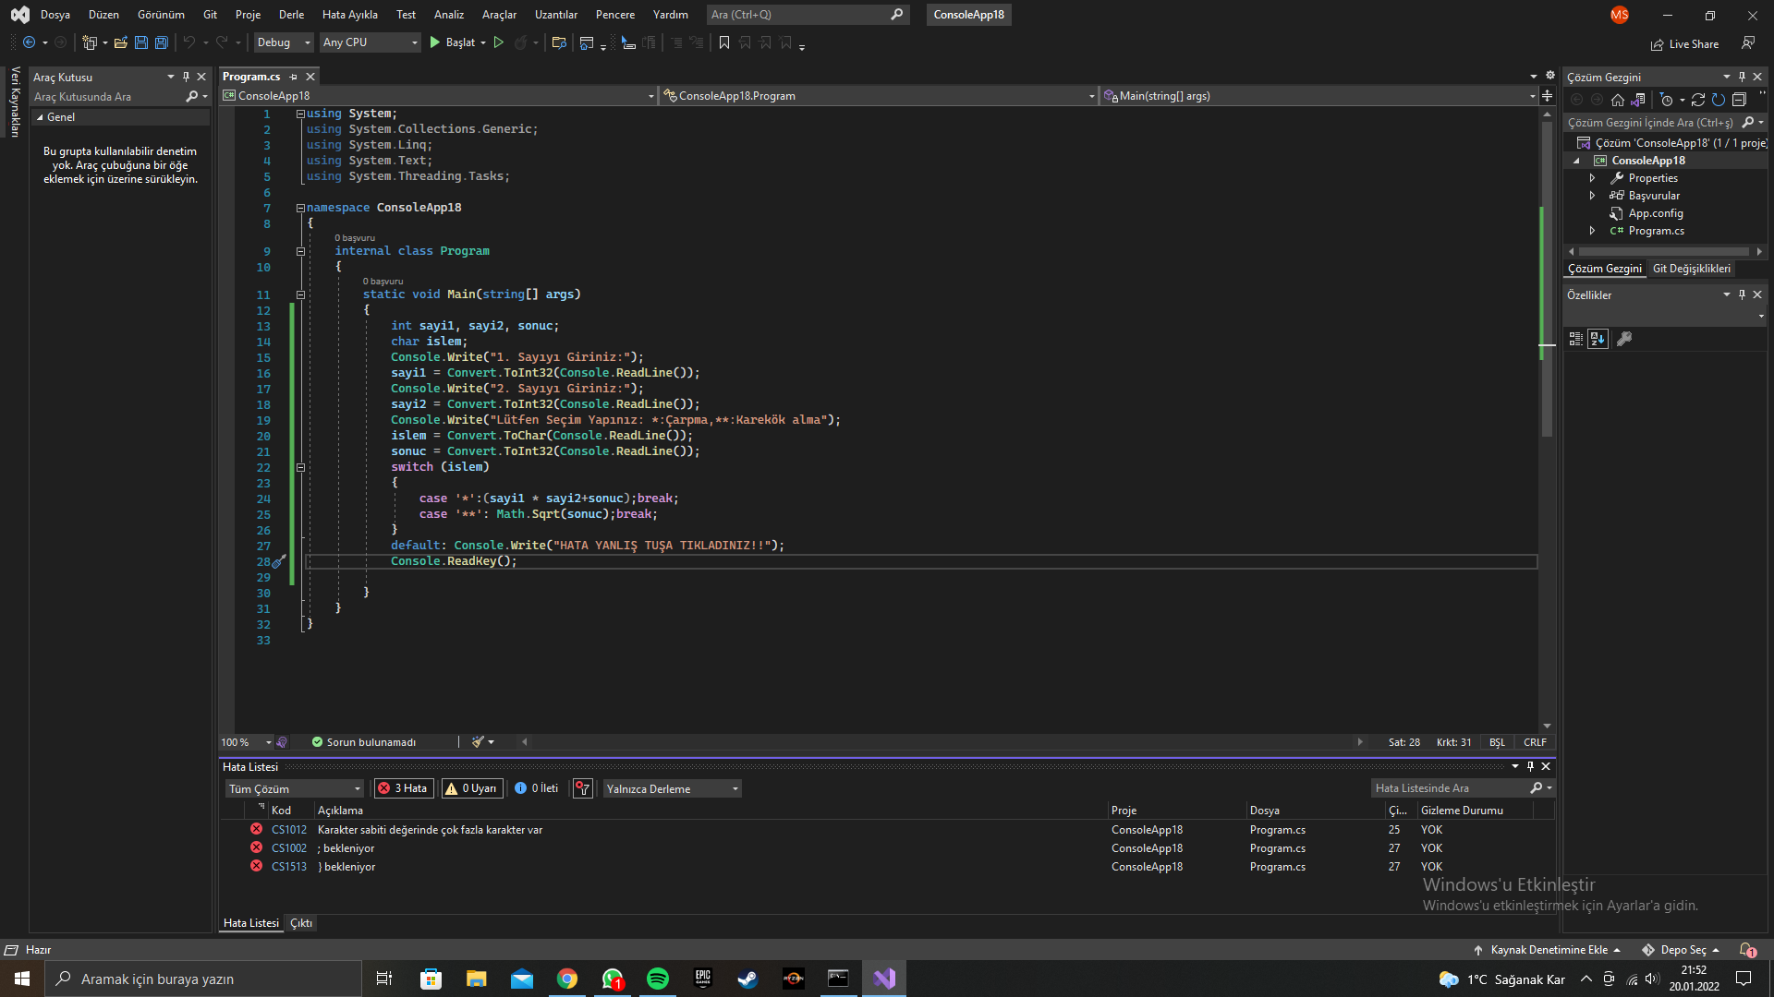Click the error list filter funnel icon
Image resolution: width=1774 pixels, height=997 pixels.
[583, 788]
